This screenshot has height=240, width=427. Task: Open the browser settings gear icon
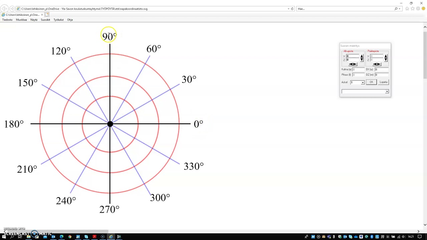[x=418, y=9]
